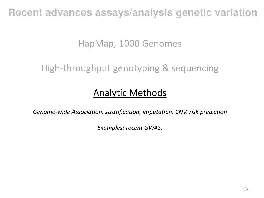Click the underlined Analytic Methods heading
Screen dimensions: 264x198
[130, 93]
